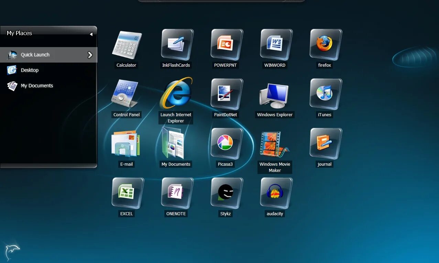This screenshot has height=263, width=439.
Task: Open the ONENOTE icon
Action: [x=177, y=193]
